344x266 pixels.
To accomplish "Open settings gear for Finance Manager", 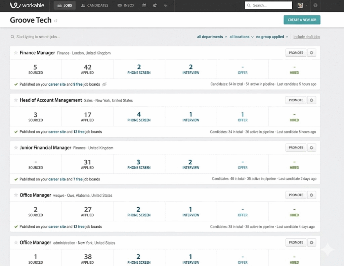I will pyautogui.click(x=311, y=53).
